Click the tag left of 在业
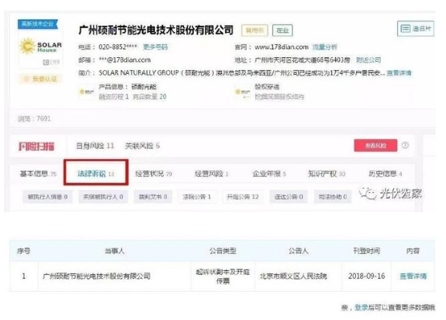The height and width of the screenshot is (320, 446). point(255,31)
